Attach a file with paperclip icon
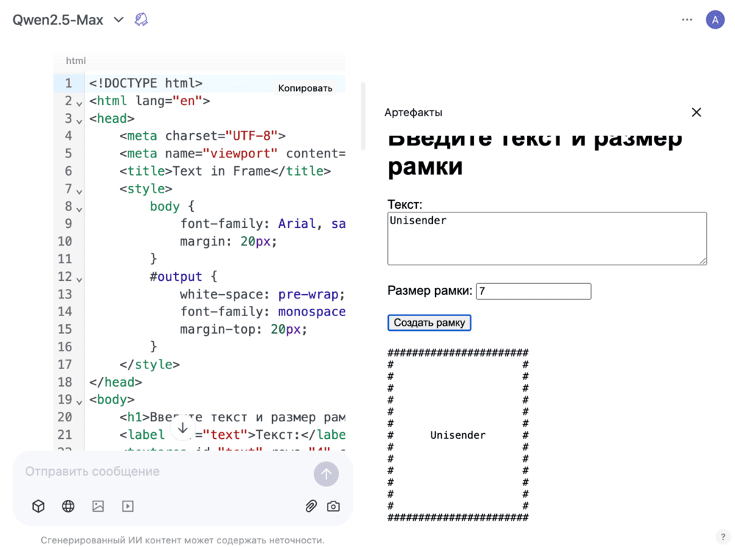735x547 pixels. 311,506
